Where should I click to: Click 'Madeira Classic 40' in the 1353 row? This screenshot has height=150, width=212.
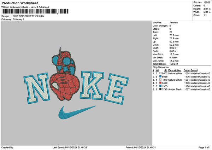pyautogui.click(x=200, y=86)
